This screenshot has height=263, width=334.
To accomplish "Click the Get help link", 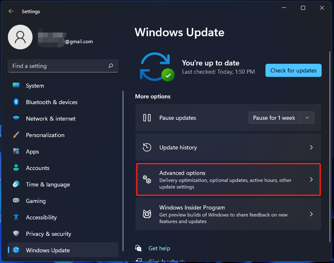I will click(159, 248).
